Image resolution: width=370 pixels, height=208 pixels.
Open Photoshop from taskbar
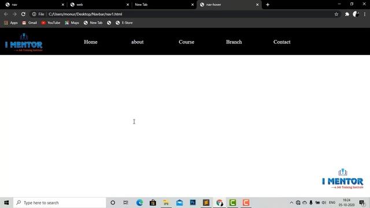[193, 203]
